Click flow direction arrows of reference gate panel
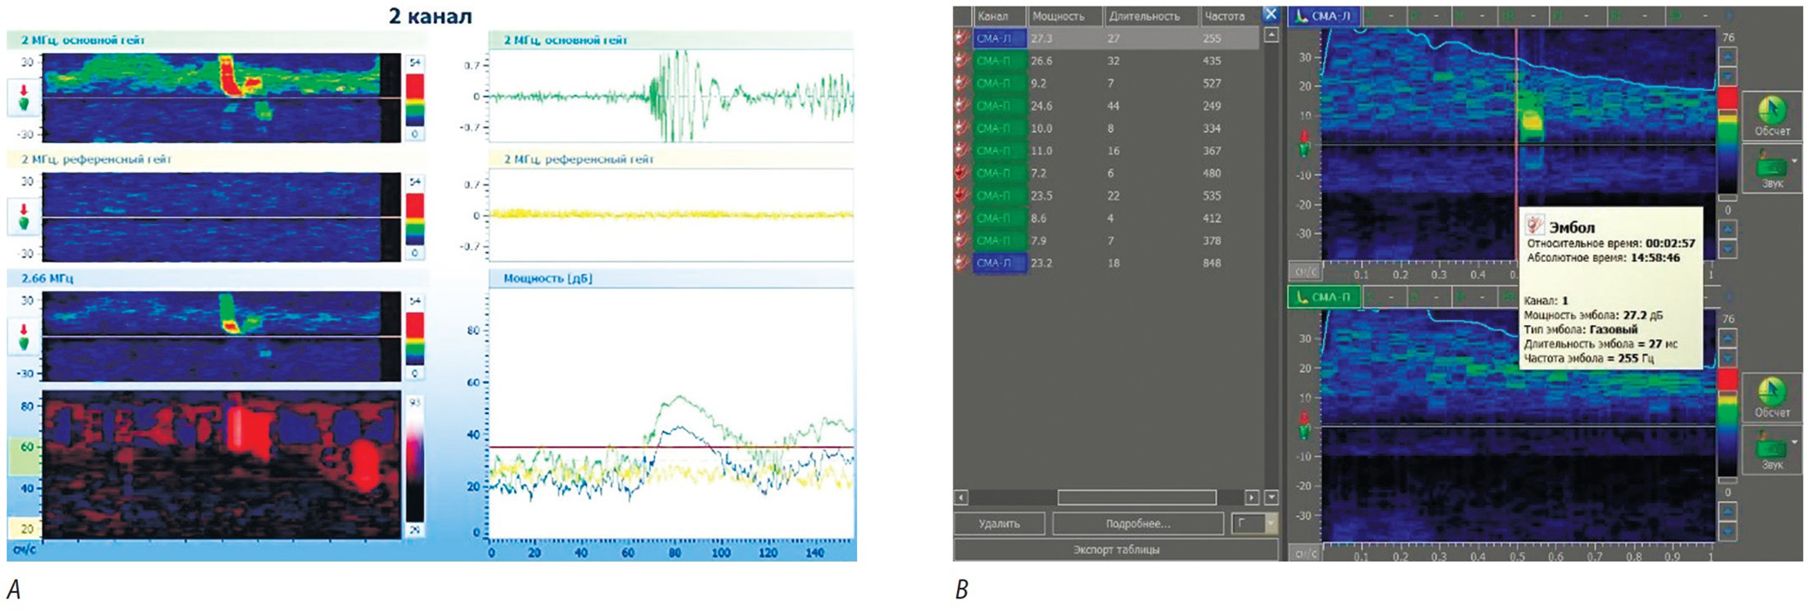Screen dimensions: 1815x614 (x=24, y=217)
